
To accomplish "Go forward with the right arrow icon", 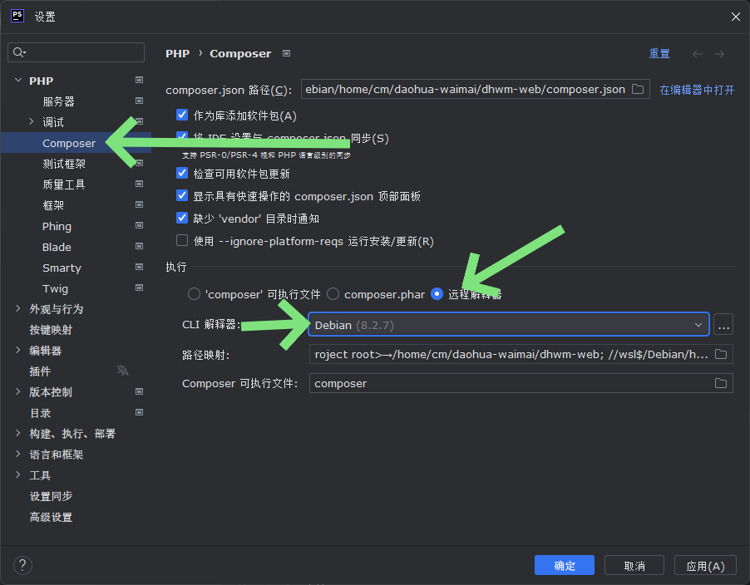I will [719, 54].
